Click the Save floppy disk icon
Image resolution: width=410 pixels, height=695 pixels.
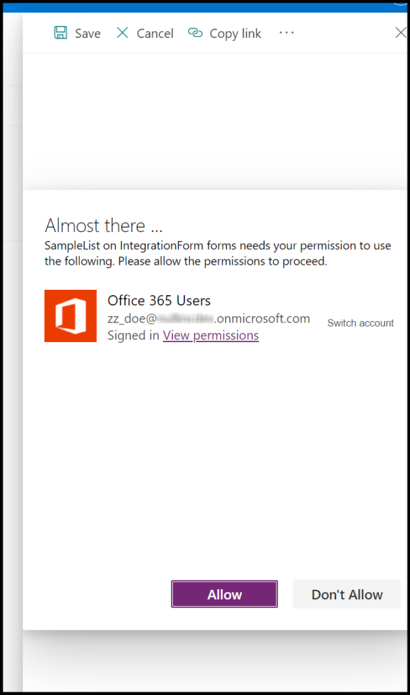click(x=61, y=33)
